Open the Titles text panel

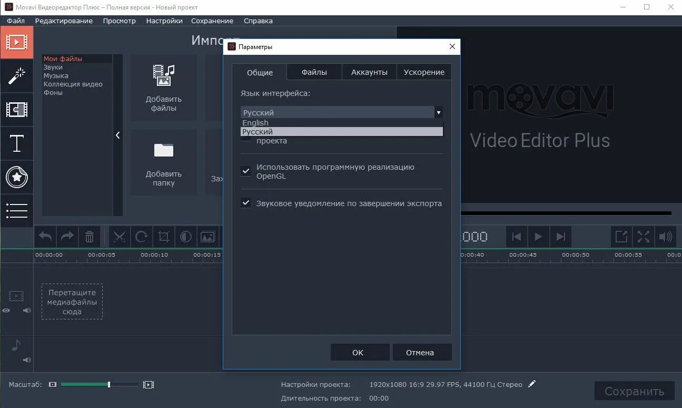coord(16,143)
